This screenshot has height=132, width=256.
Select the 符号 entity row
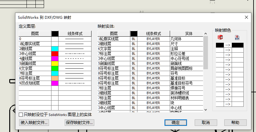[x=150, y=73]
